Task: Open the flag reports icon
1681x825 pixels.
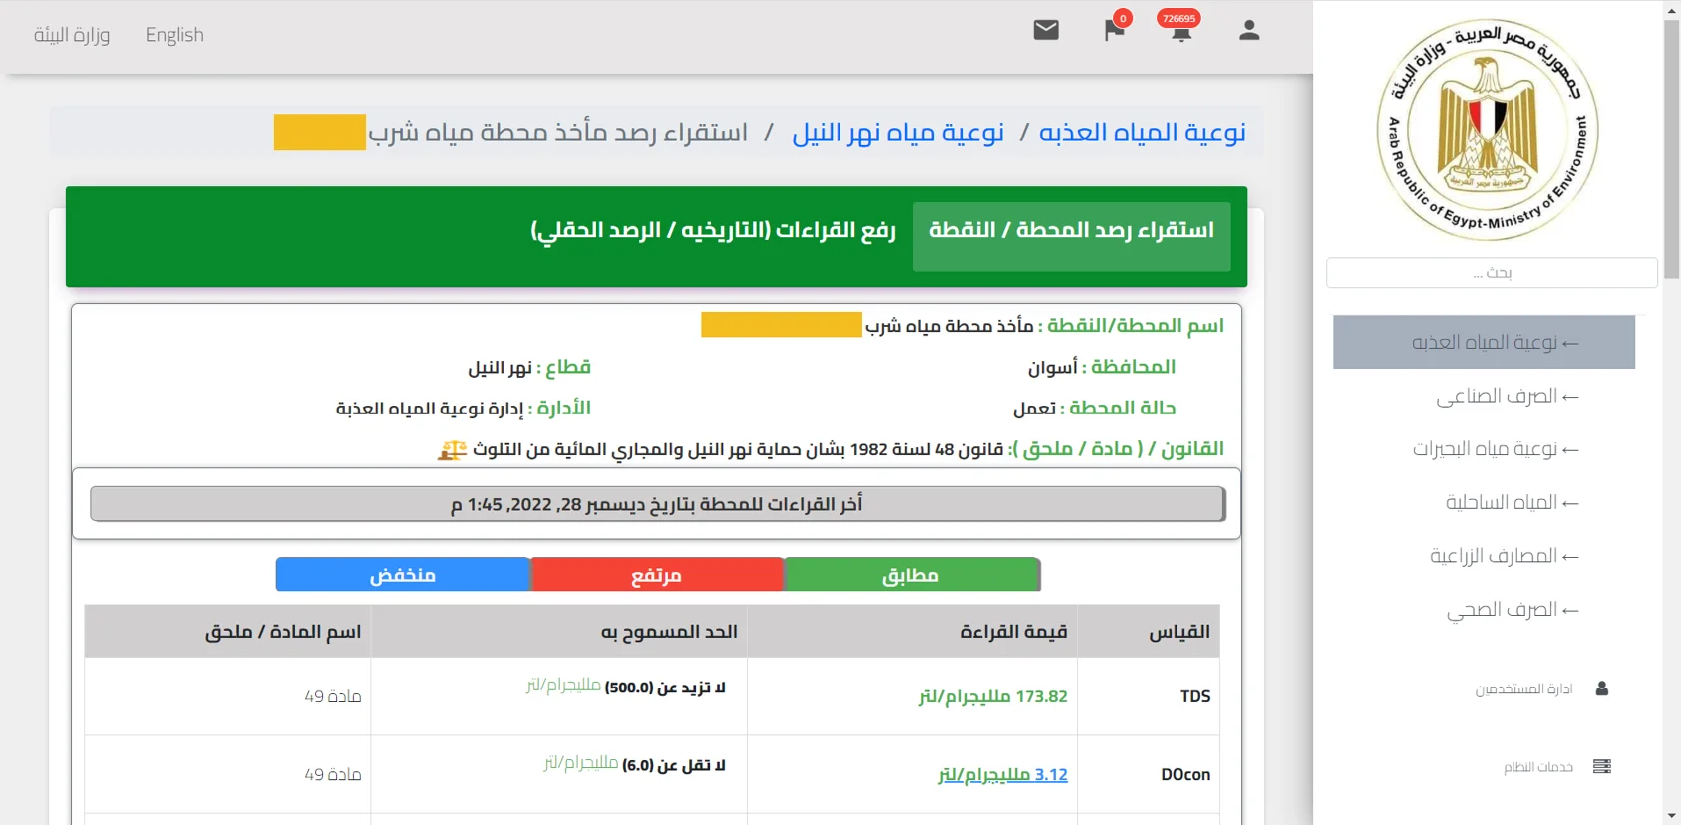Action: (x=1114, y=31)
